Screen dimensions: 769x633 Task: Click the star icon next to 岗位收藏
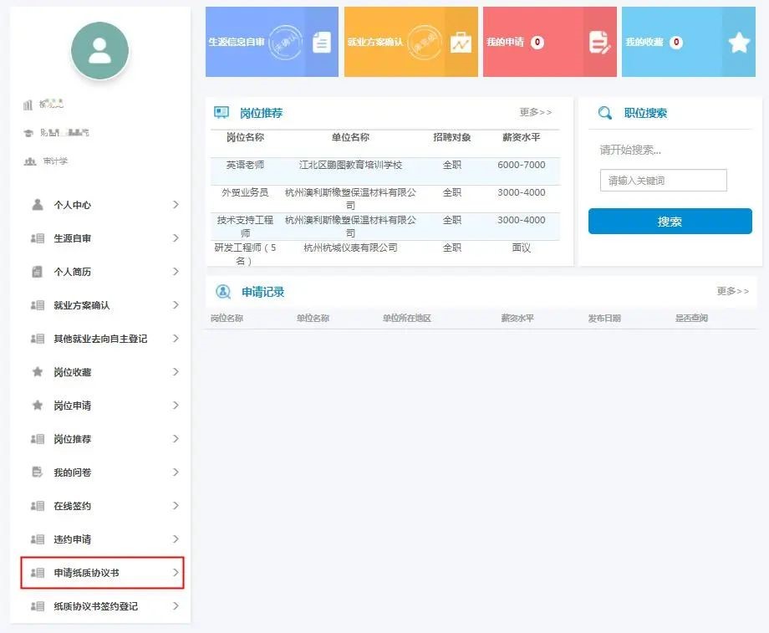click(37, 372)
